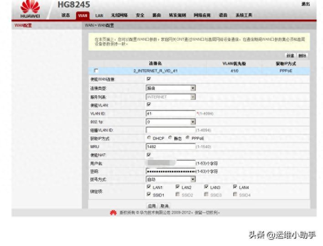This screenshot has height=246, width=323.
Task: Select connection name 2_INTERNET_R_VID_41
Action: 155,71
